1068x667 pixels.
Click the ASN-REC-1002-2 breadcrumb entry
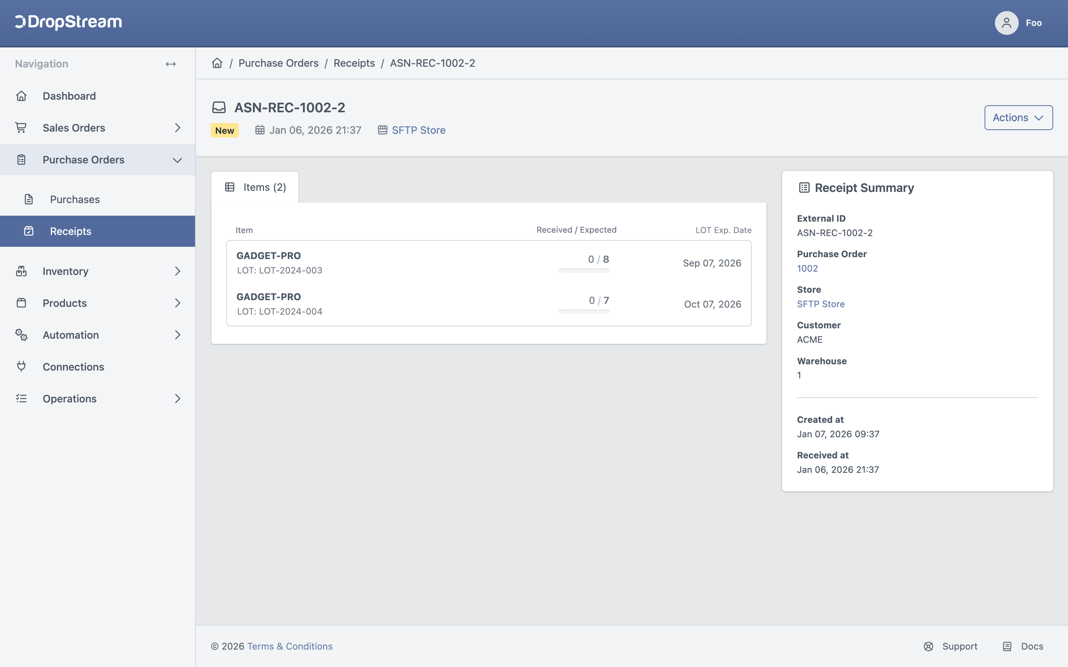432,63
